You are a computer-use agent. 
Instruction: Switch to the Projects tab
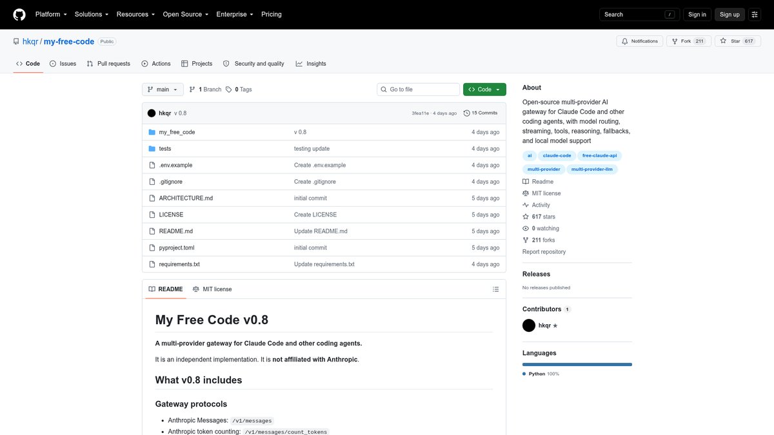click(197, 64)
